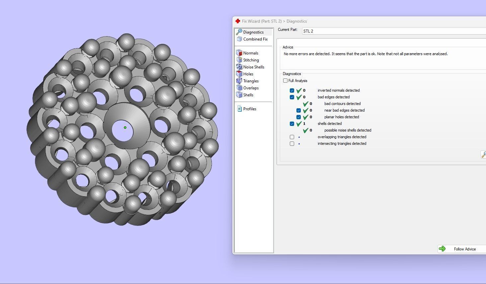Click the 'bad contours detected' text
The image size is (486, 284).
point(342,104)
